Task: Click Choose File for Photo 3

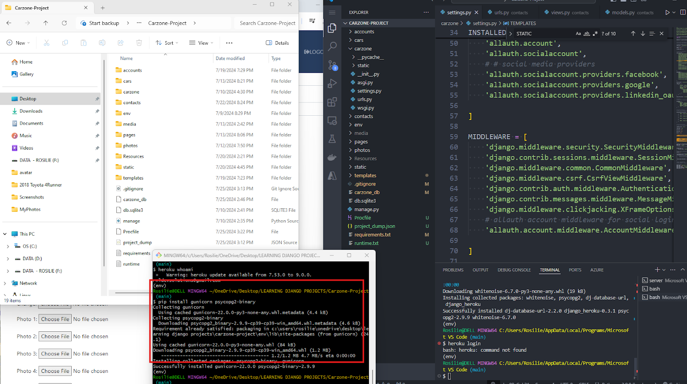Action: tap(55, 354)
